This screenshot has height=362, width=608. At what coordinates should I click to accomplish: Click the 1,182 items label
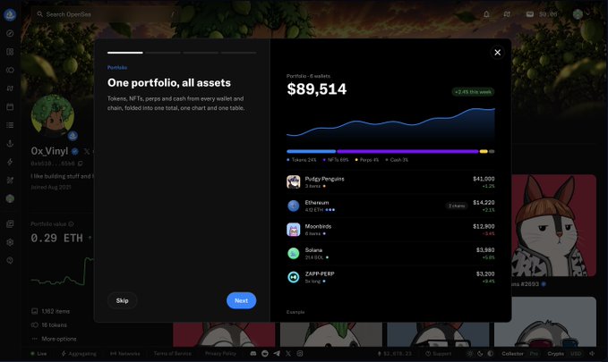[x=56, y=311]
